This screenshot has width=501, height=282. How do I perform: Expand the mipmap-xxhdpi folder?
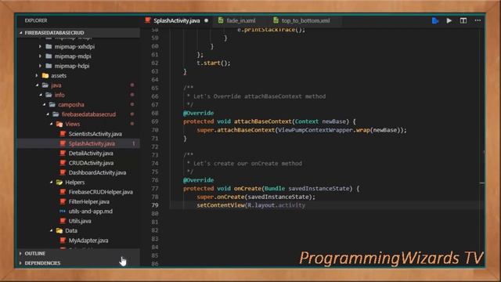pyautogui.click(x=40, y=47)
